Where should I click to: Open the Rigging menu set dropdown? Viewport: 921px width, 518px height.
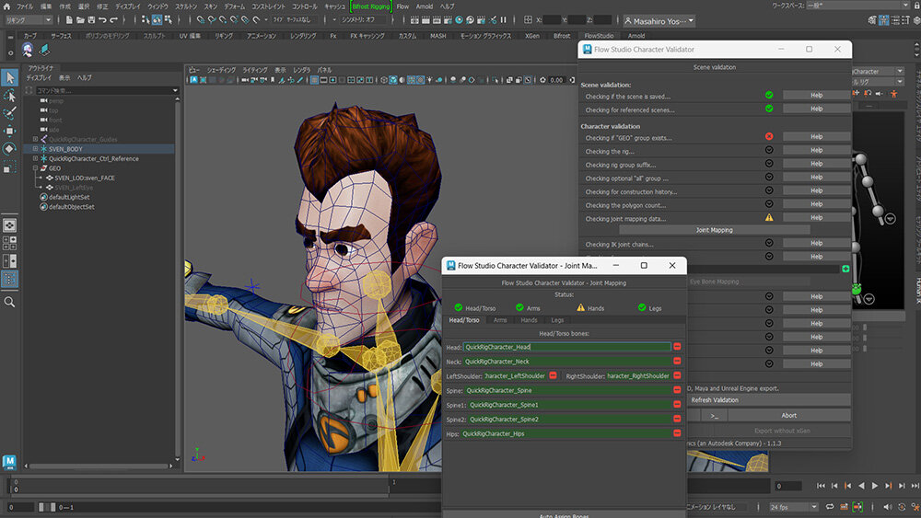[x=29, y=20]
